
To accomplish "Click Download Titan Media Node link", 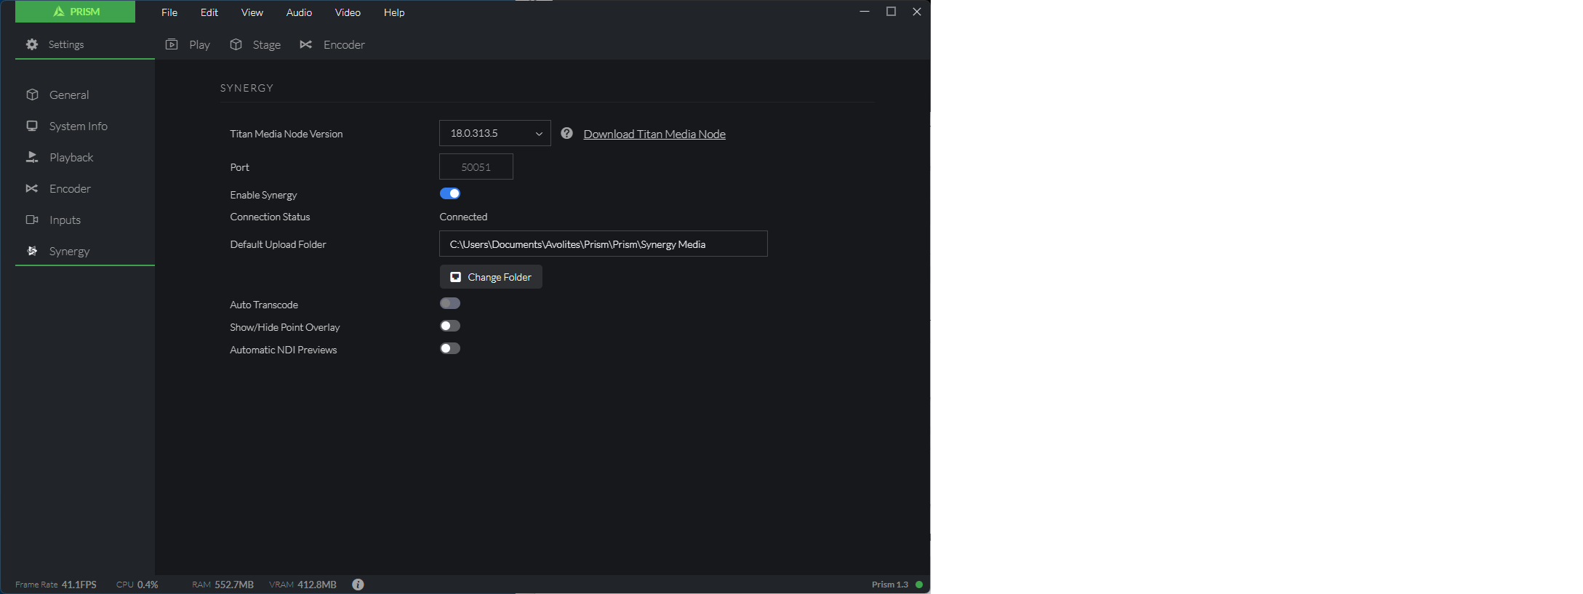I will [x=654, y=134].
